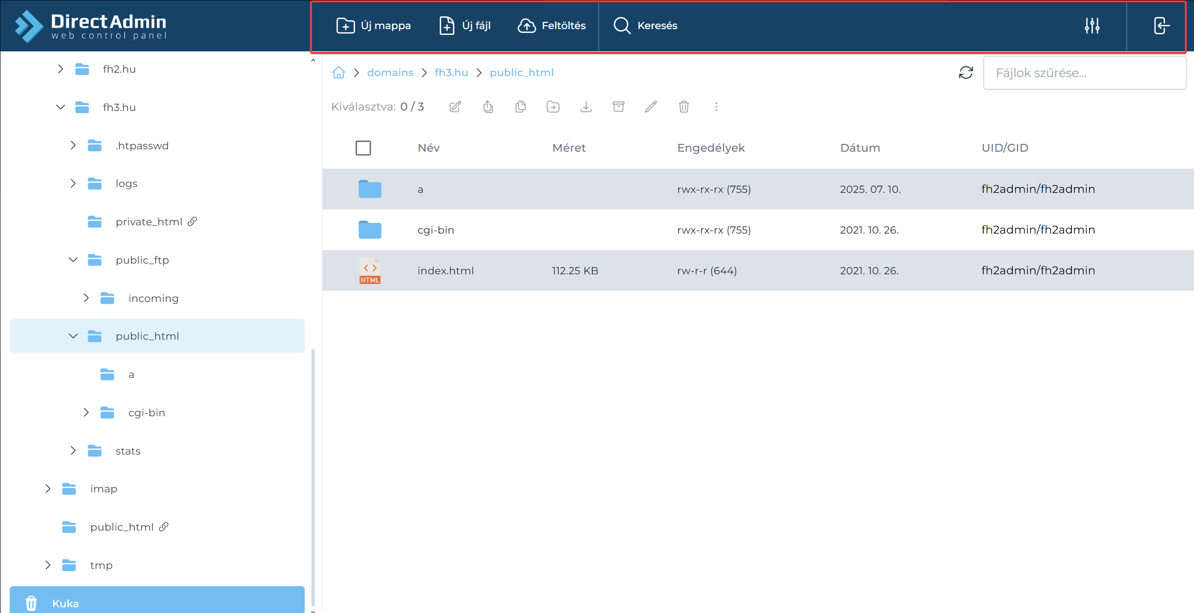Image resolution: width=1194 pixels, height=613 pixels.
Task: Click the delete trash icon in selection toolbar
Action: pyautogui.click(x=684, y=107)
